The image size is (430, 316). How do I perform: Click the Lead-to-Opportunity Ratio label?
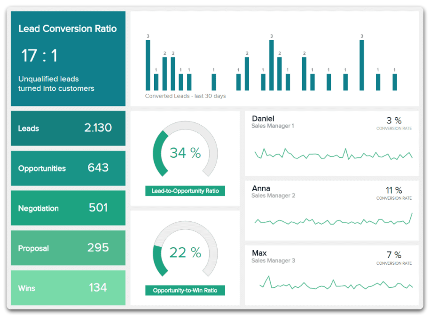(x=185, y=191)
